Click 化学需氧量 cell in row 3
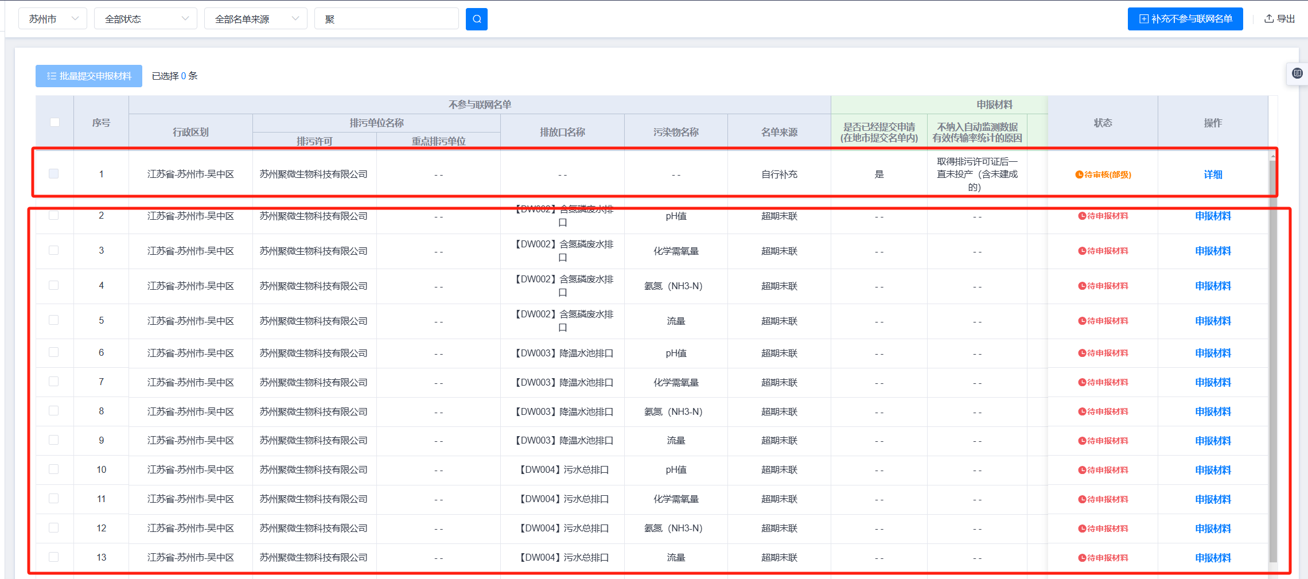The width and height of the screenshot is (1308, 579). click(676, 251)
